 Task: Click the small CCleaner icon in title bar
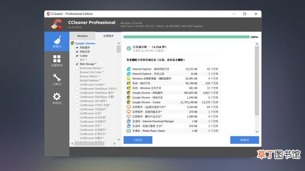pyautogui.click(x=48, y=14)
